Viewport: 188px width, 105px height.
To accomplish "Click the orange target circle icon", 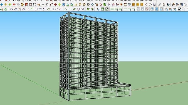I will click(x=121, y=4).
